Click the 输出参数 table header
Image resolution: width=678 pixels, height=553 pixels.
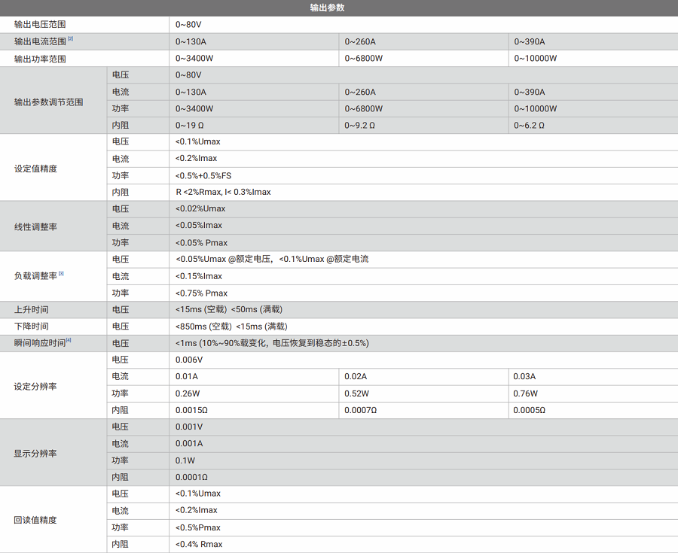click(x=339, y=8)
